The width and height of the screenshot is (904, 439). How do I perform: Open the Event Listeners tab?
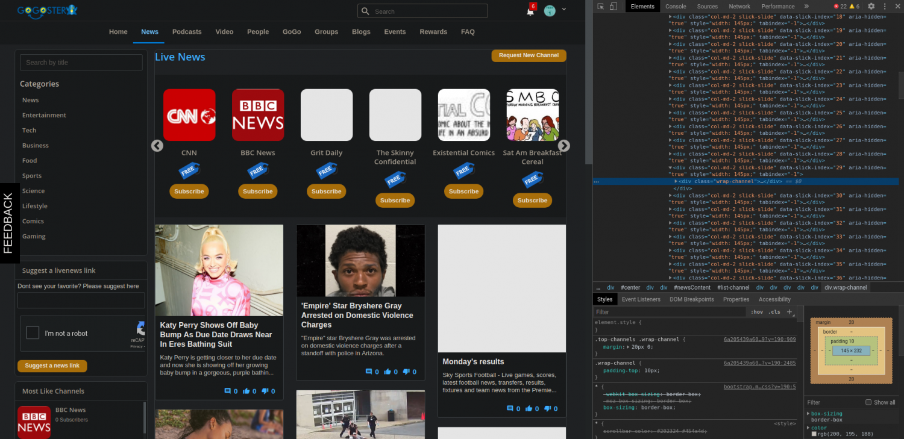click(641, 299)
